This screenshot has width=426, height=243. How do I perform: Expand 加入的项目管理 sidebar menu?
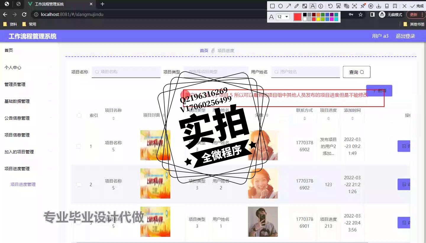29,152
